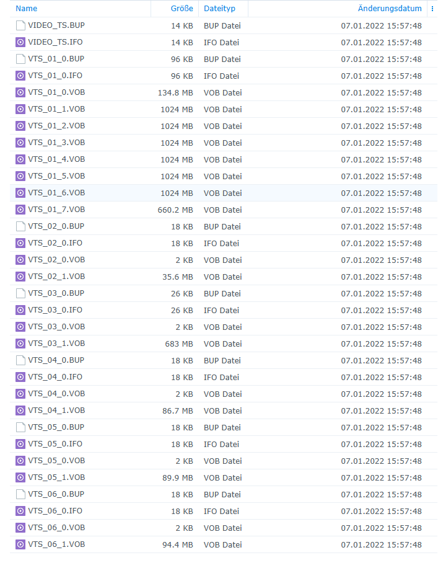
Task: Select the file name VTS_05_0.VOB
Action: 56,460
